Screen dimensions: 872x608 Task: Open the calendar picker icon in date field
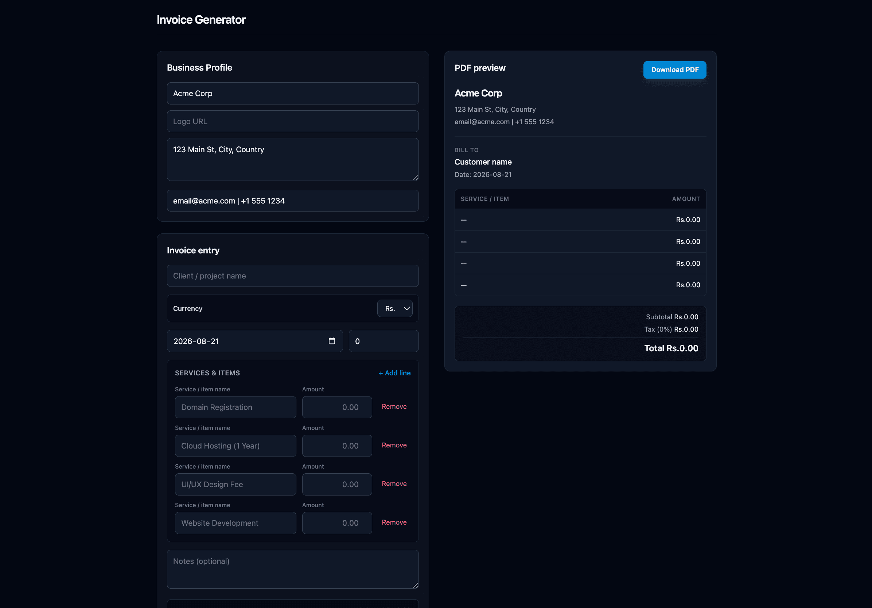click(332, 341)
